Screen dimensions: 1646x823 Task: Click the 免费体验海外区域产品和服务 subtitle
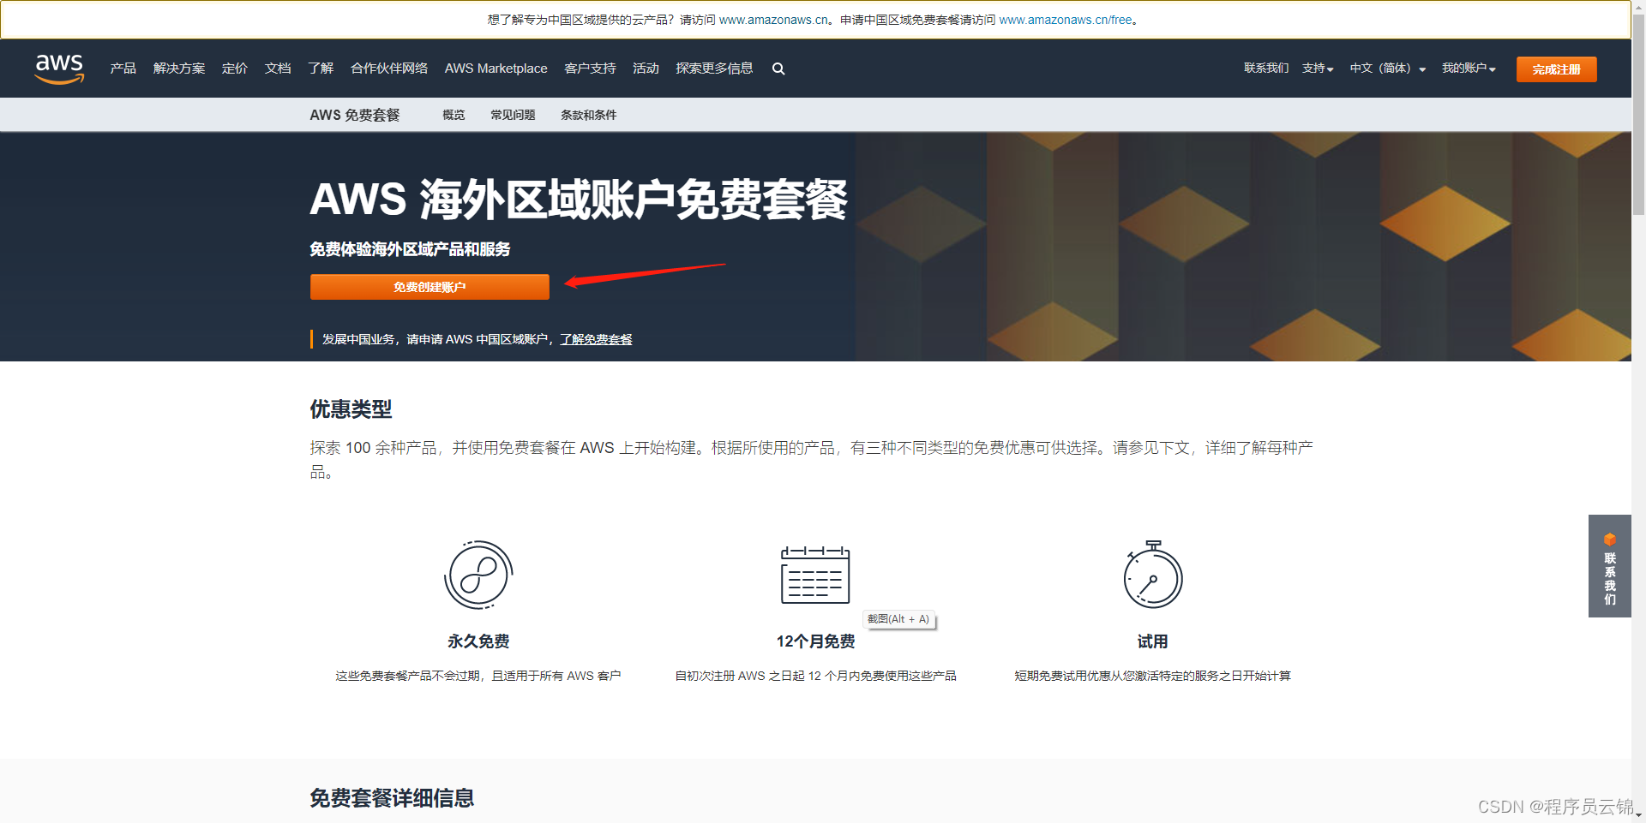pos(410,249)
